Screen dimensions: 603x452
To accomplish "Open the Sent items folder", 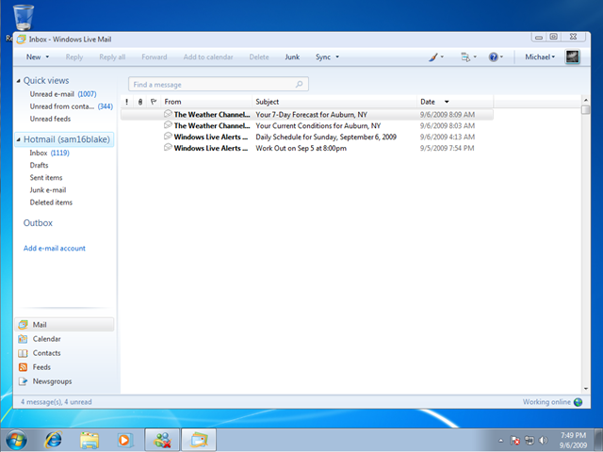I will 46,178.
